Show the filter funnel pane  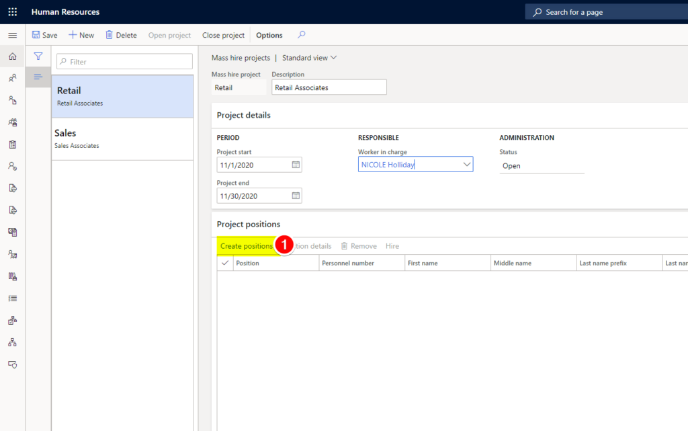(x=38, y=56)
